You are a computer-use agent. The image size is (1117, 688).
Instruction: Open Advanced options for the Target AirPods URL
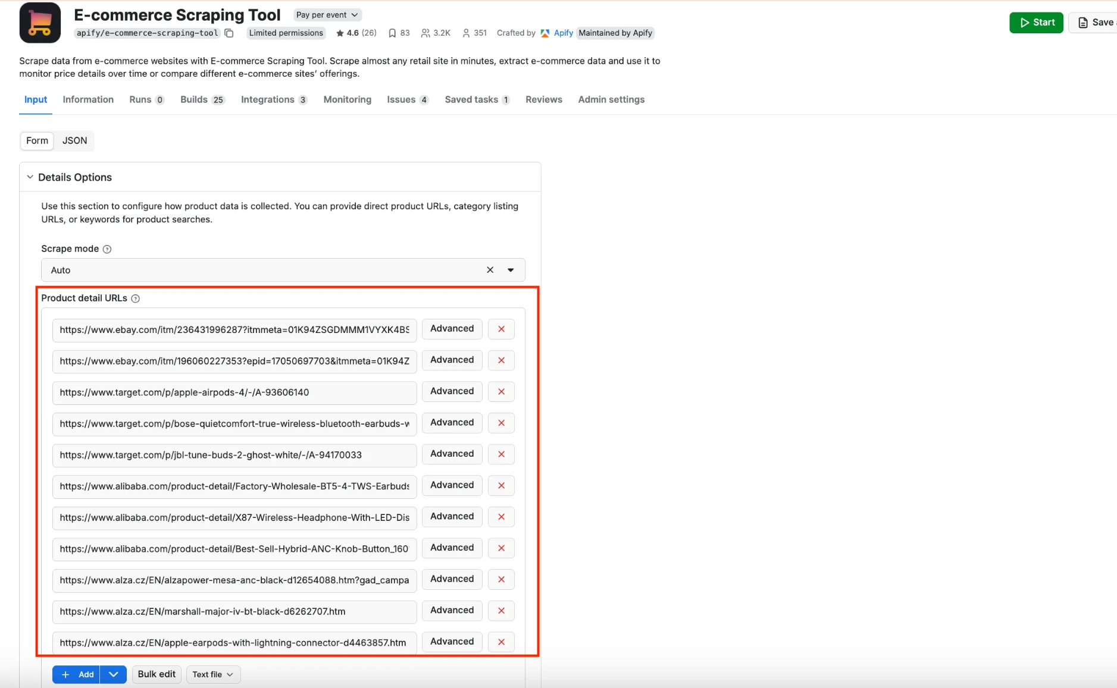click(x=452, y=391)
